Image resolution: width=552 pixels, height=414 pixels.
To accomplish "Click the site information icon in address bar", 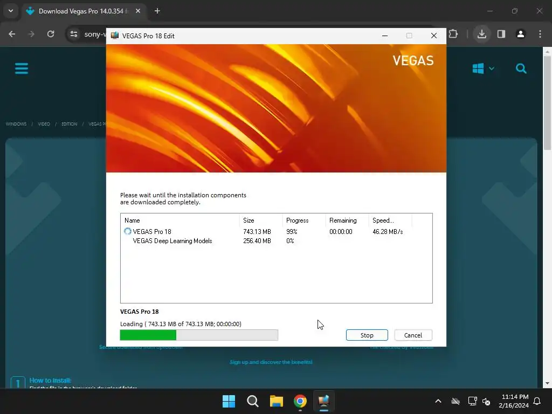I will (73, 34).
